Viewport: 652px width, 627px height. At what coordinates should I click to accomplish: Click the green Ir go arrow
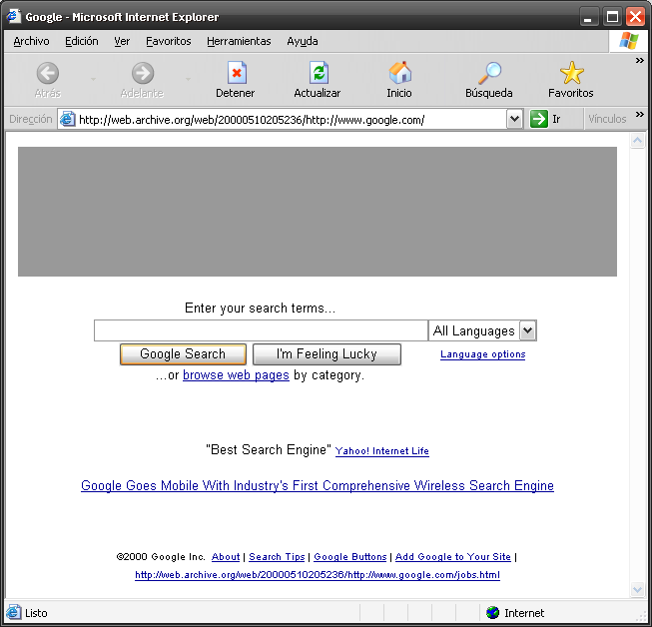coord(539,119)
